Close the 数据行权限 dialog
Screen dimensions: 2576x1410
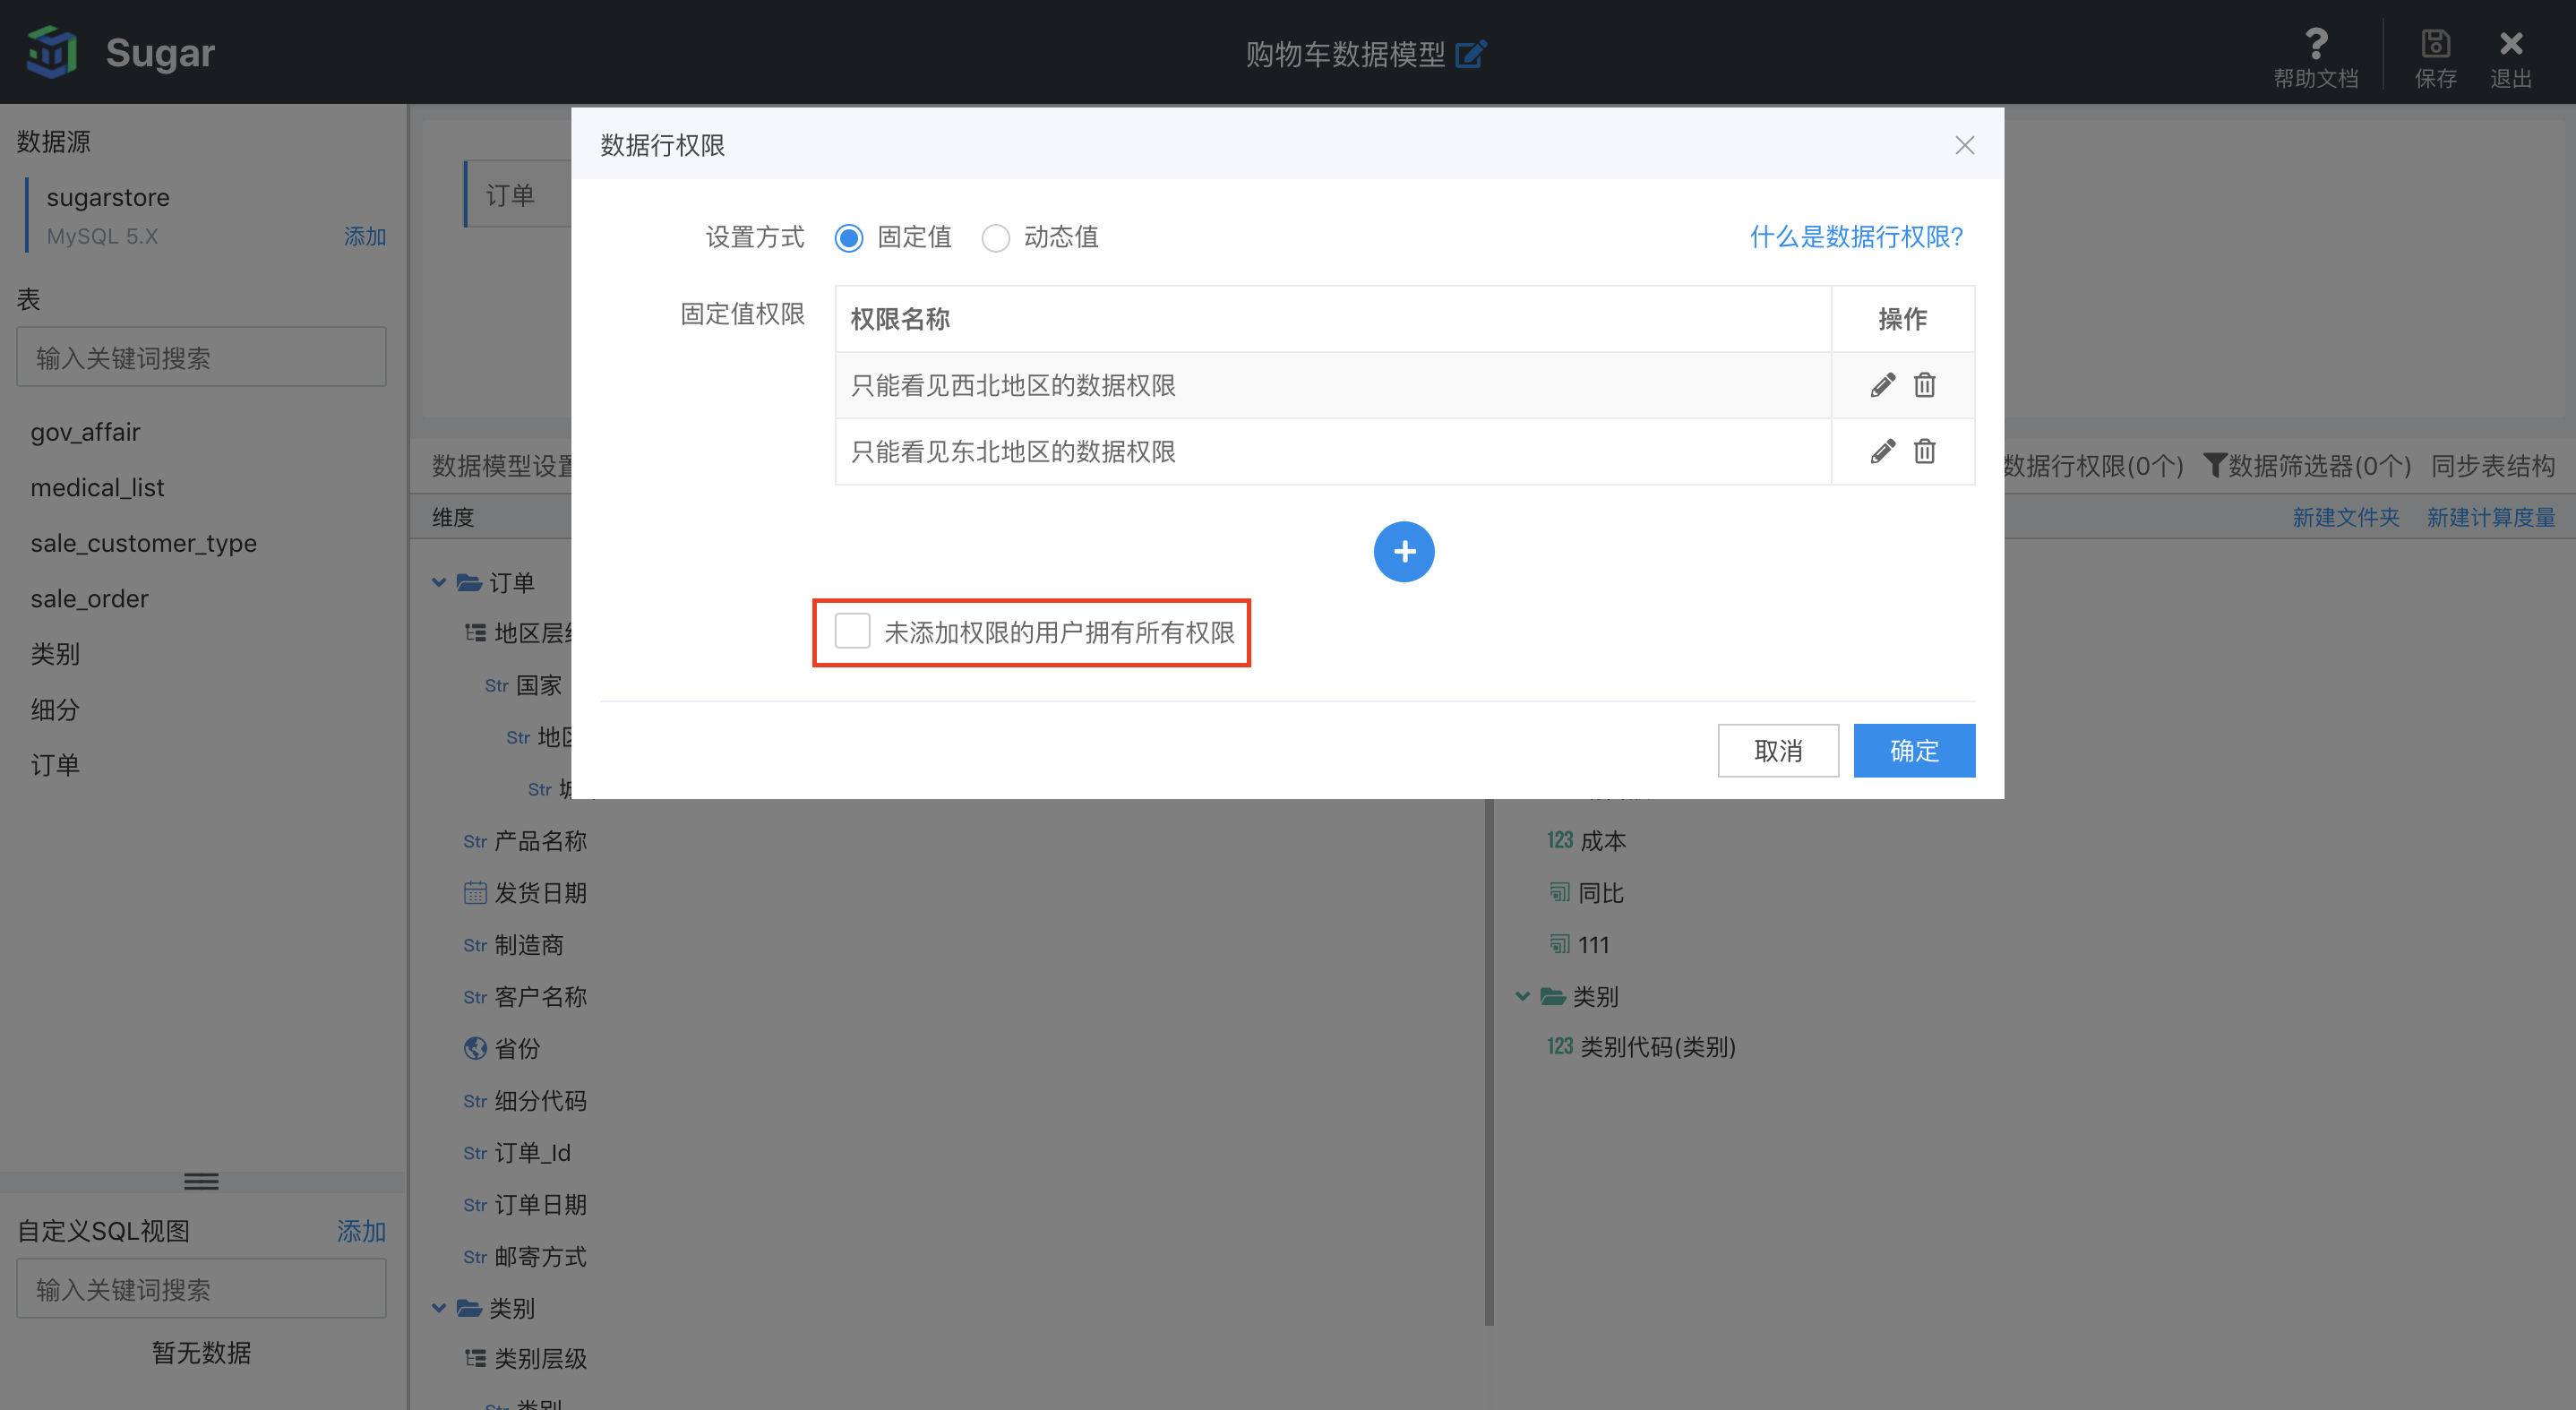tap(1964, 145)
